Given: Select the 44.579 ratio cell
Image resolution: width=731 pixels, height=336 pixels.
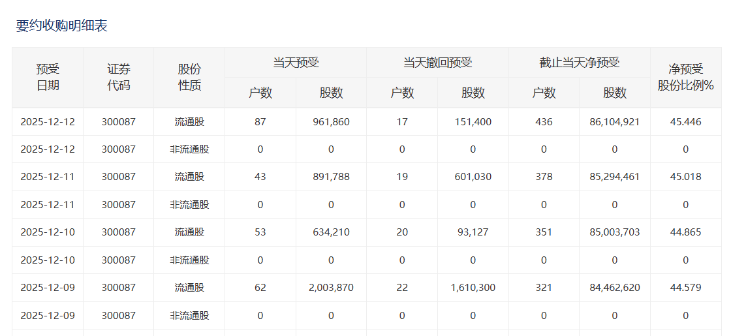Looking at the screenshot, I should 686,288.
